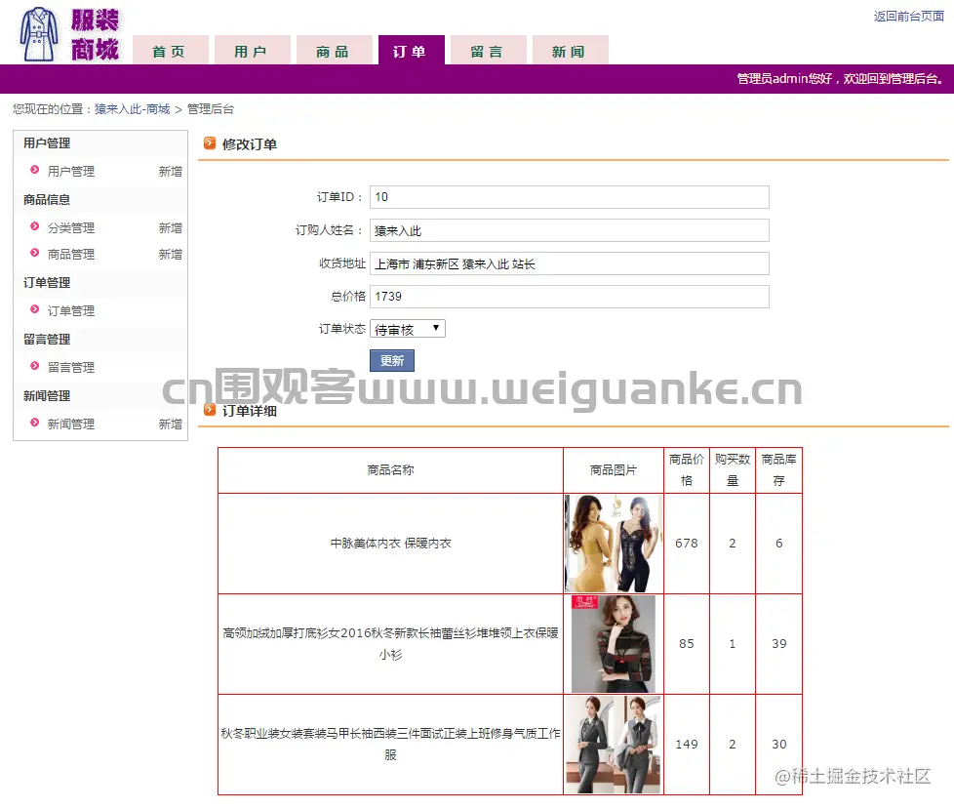Click the 商品图片 column header
This screenshot has width=954, height=809.
pos(614,470)
